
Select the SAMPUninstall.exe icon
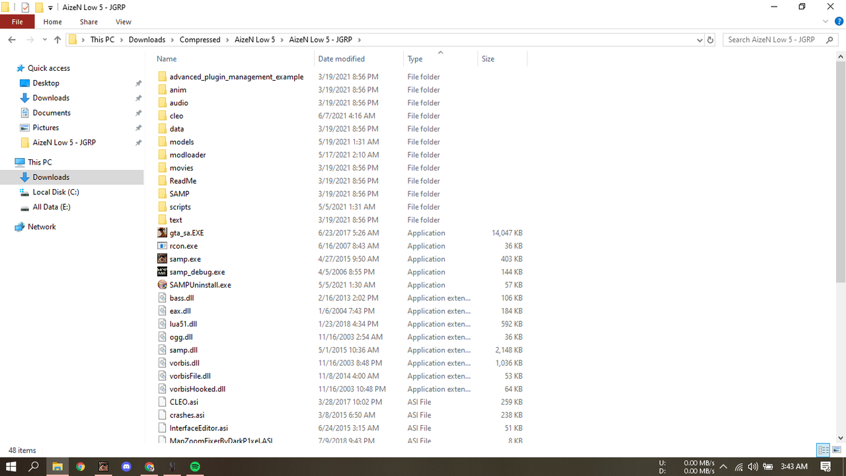click(x=163, y=285)
